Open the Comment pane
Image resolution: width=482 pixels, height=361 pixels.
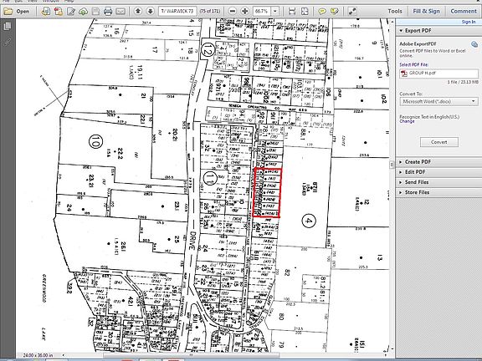pyautogui.click(x=464, y=11)
